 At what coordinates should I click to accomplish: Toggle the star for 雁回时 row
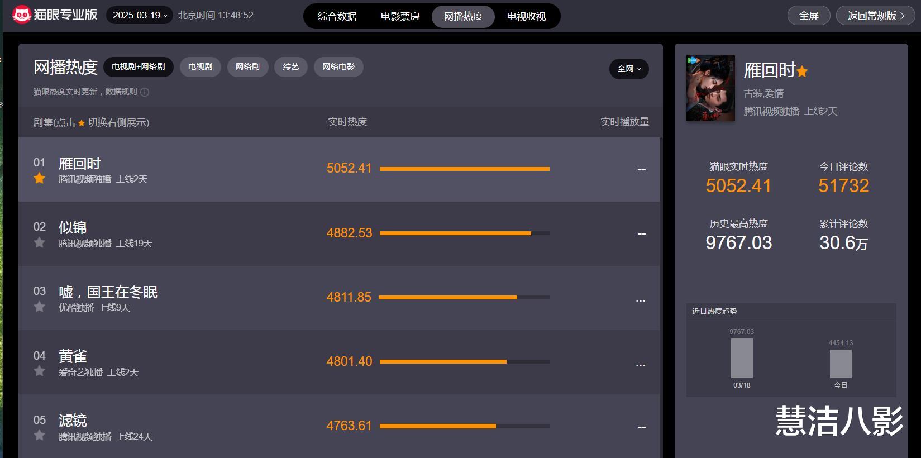[x=39, y=178]
